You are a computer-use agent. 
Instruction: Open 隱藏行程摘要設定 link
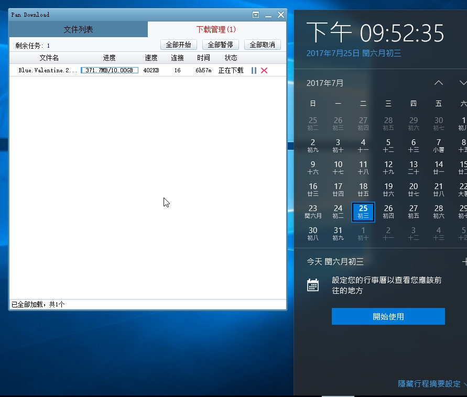pyautogui.click(x=429, y=383)
